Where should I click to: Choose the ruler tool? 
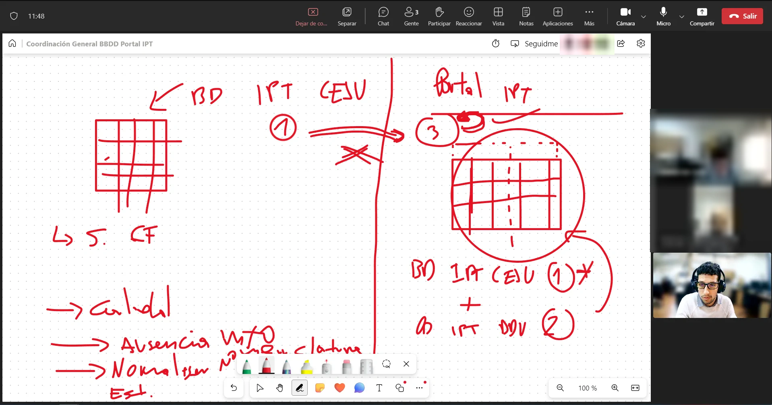point(366,366)
